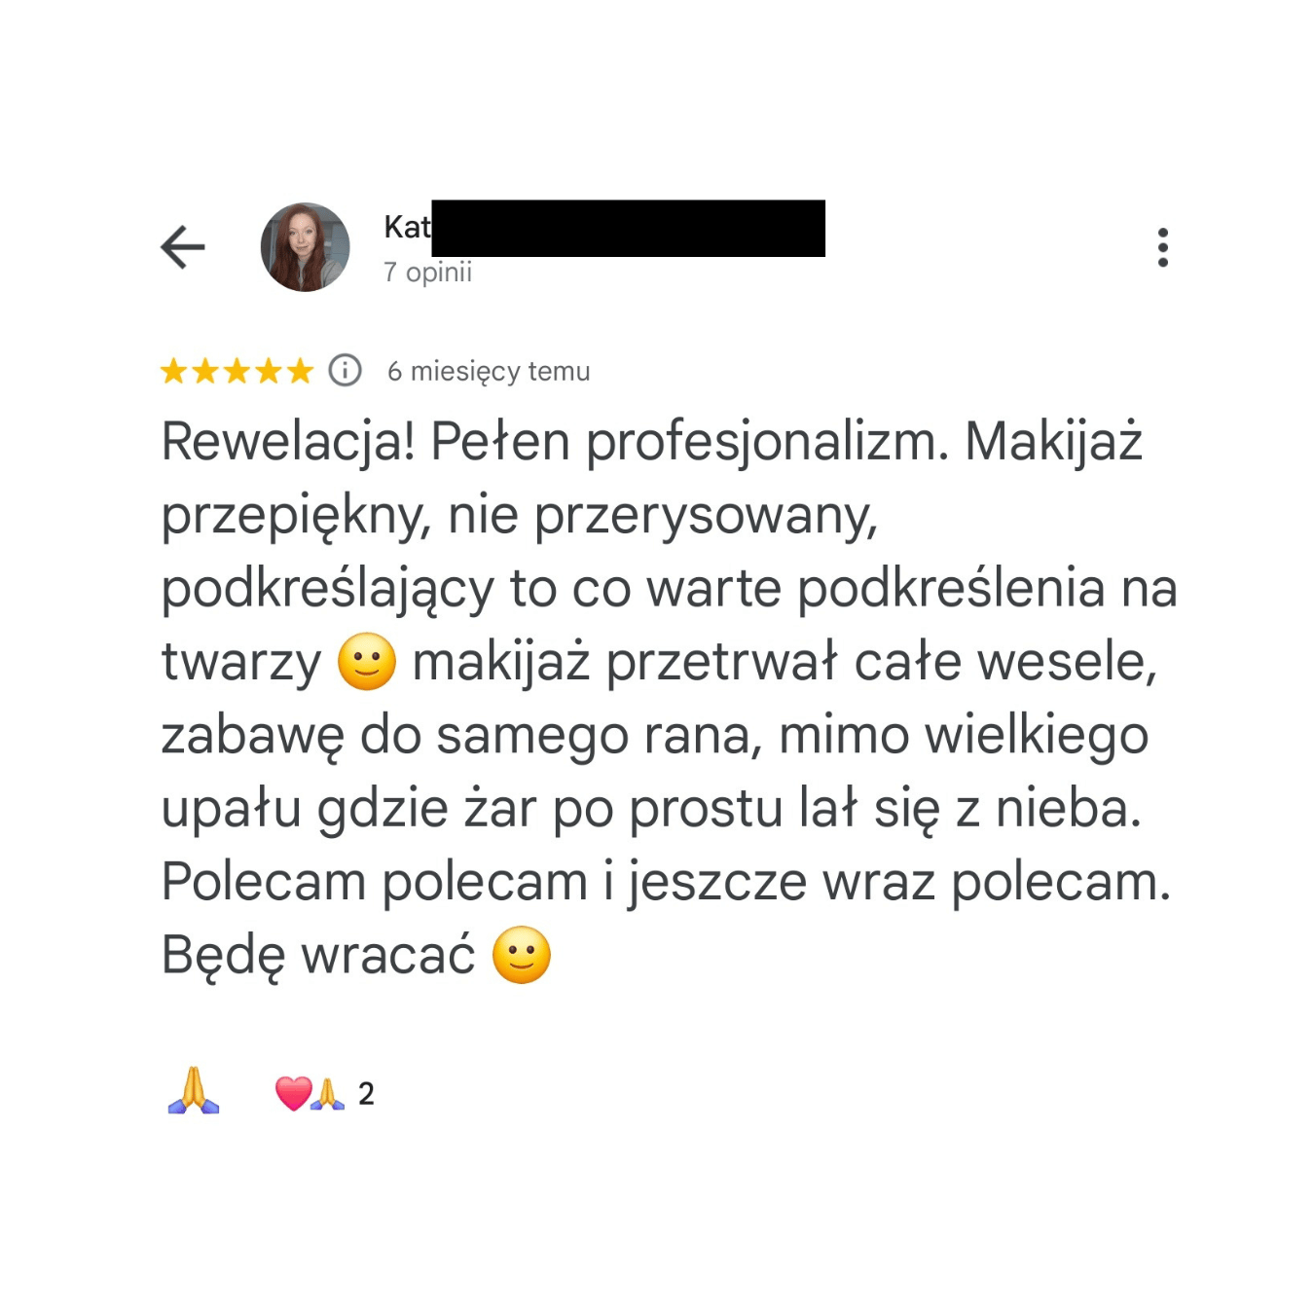
Task: Click the fifth yellow rating star
Action: (300, 371)
